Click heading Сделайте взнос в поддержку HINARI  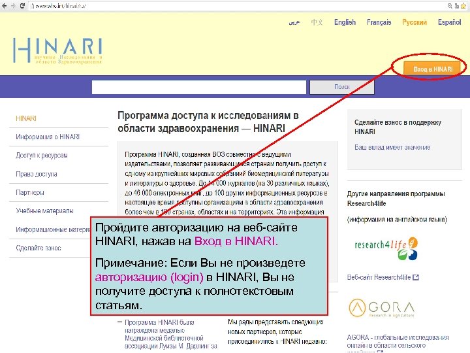click(x=398, y=127)
